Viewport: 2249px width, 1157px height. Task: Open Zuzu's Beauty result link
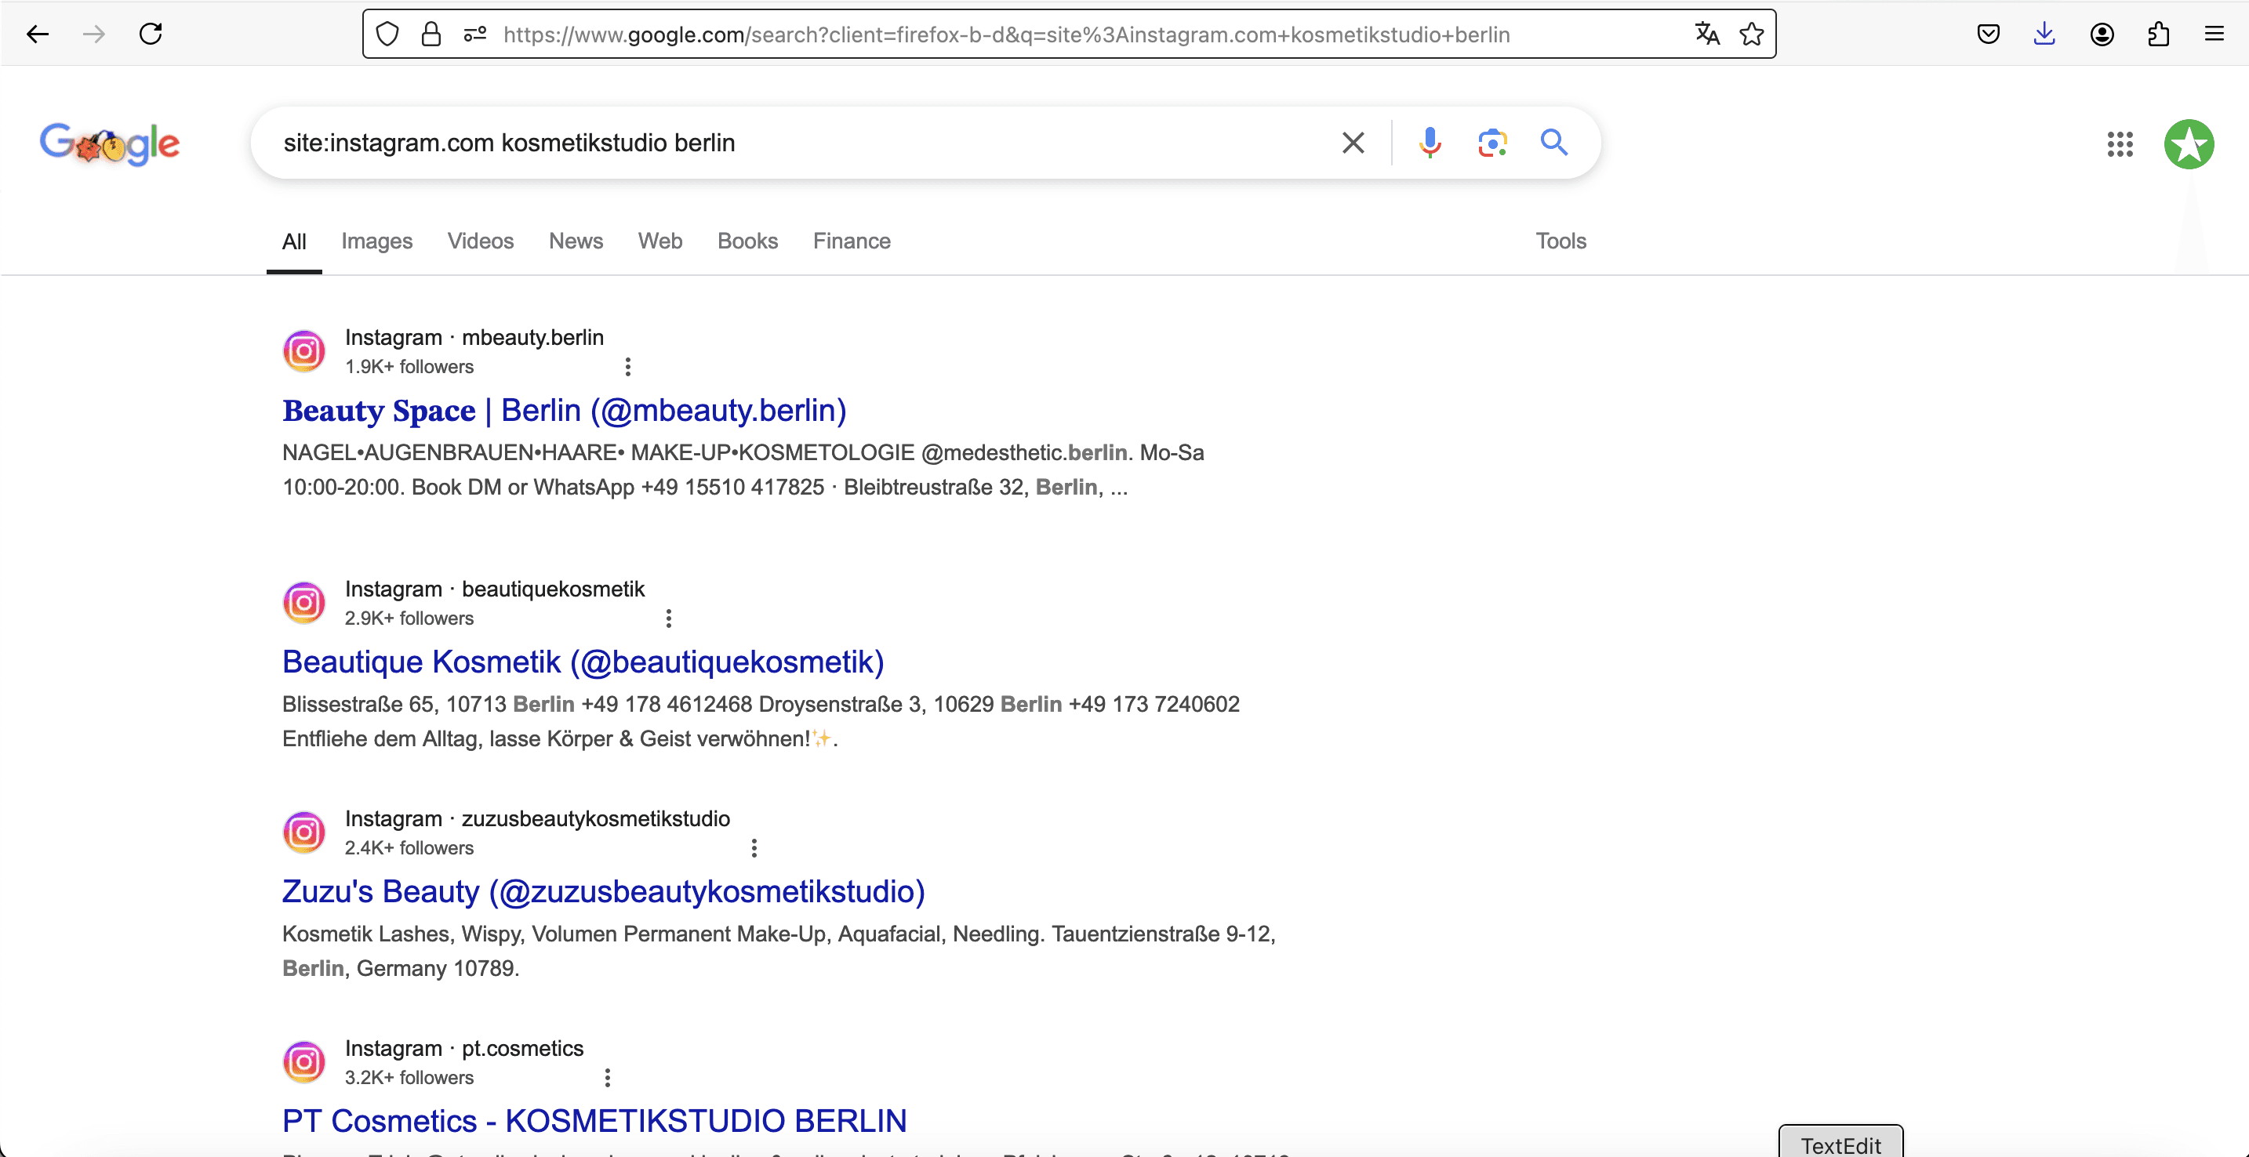602,890
